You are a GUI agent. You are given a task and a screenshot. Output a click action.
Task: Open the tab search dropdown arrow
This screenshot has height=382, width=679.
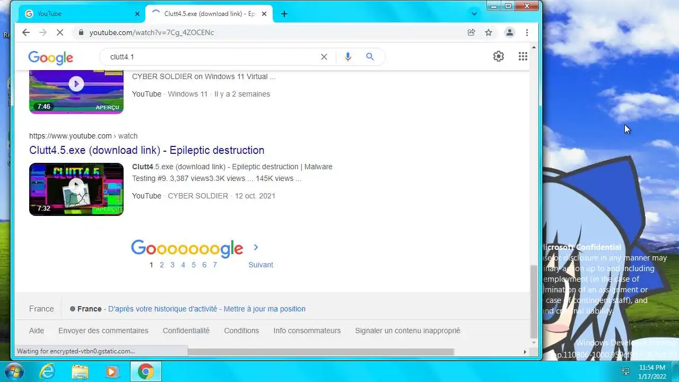474,14
